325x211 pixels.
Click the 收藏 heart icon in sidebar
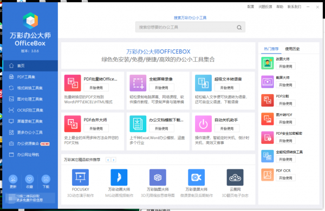[29, 179]
